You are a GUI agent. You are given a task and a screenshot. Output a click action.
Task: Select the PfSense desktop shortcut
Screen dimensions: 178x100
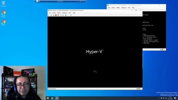[3, 22]
